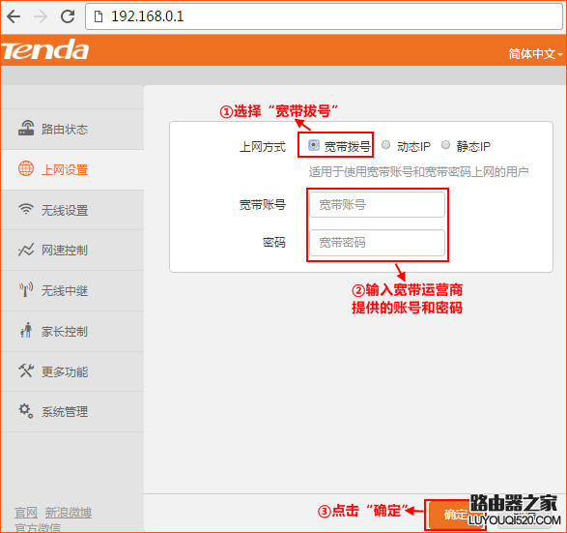Open the 系统管理 menu item
The image size is (567, 533).
[x=72, y=412]
